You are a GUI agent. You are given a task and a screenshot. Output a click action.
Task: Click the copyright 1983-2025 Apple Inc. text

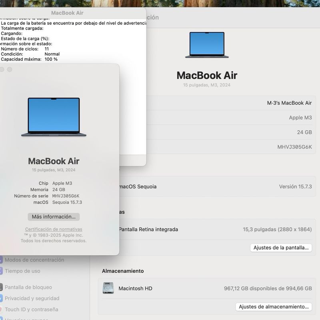tap(54, 235)
